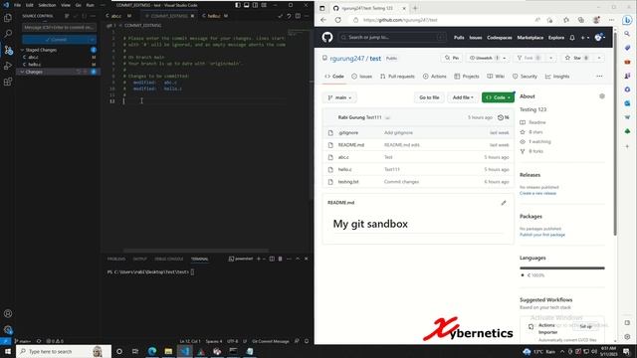Image resolution: width=637 pixels, height=358 pixels.
Task: Open the Pull requests tab on GitHub
Action: (x=397, y=77)
